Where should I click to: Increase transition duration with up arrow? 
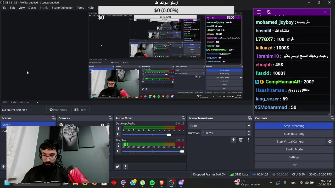249,132
